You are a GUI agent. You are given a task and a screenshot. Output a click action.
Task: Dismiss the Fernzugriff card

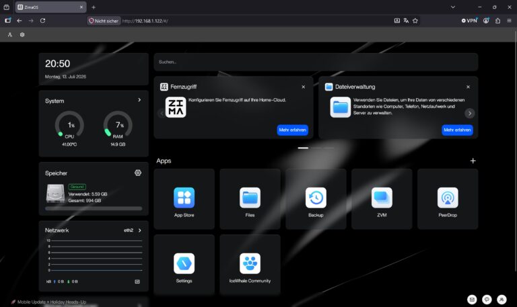[x=304, y=87]
